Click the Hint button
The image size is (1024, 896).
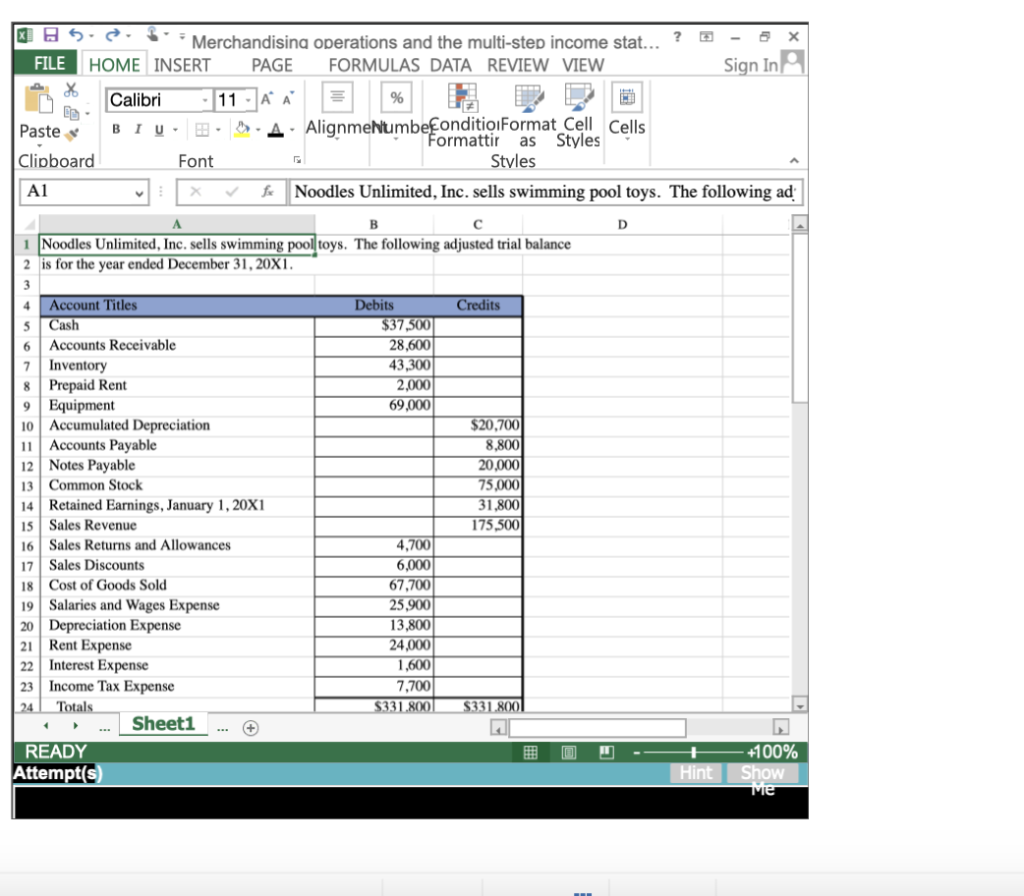pos(695,773)
